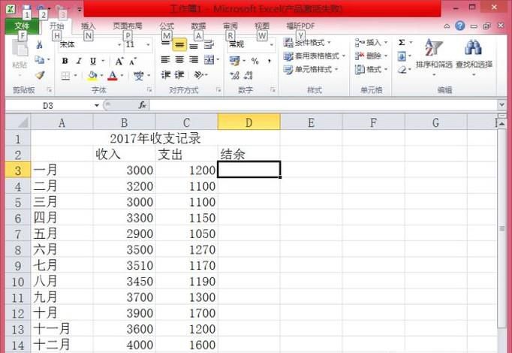Toggle the highlighted middle align button
Image resolution: width=512 pixels, height=353 pixels.
pos(179,44)
